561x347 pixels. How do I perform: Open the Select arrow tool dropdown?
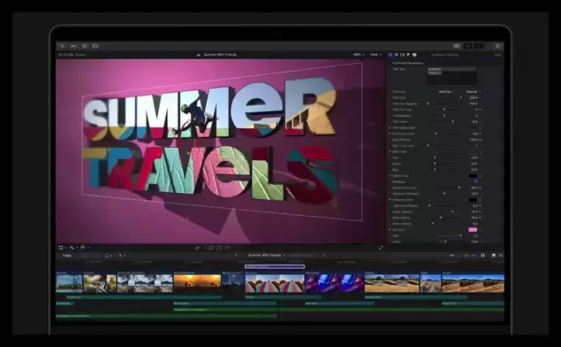point(122,256)
